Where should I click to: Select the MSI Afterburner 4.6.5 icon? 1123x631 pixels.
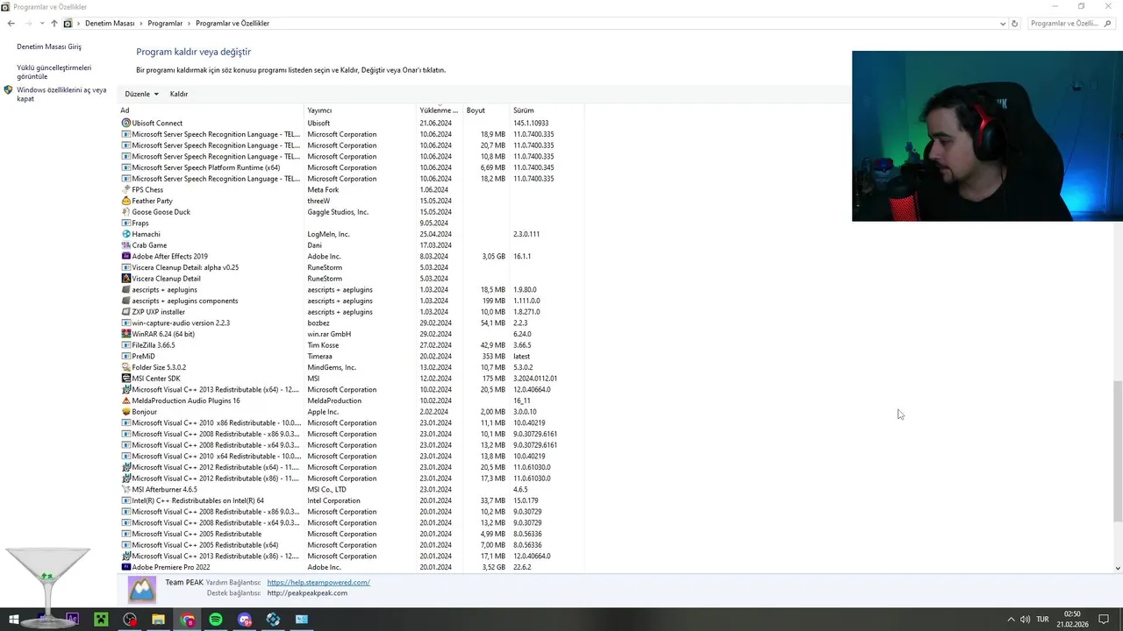(125, 490)
